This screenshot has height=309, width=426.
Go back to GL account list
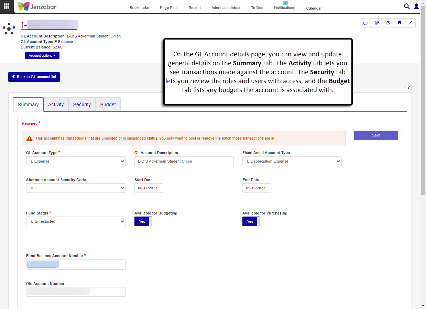click(34, 77)
